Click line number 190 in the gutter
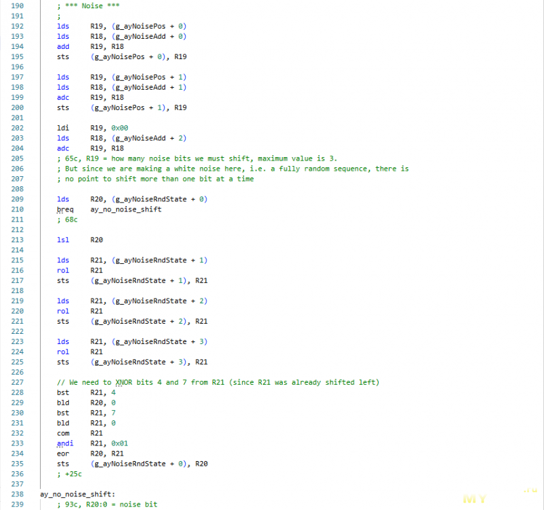 tap(16, 5)
